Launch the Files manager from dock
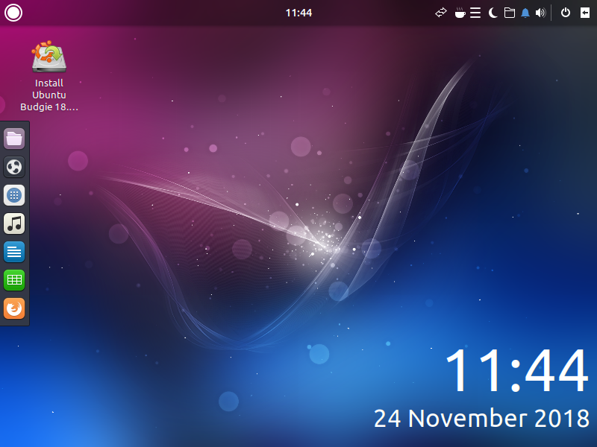The height and width of the screenshot is (447, 597). coord(14,139)
